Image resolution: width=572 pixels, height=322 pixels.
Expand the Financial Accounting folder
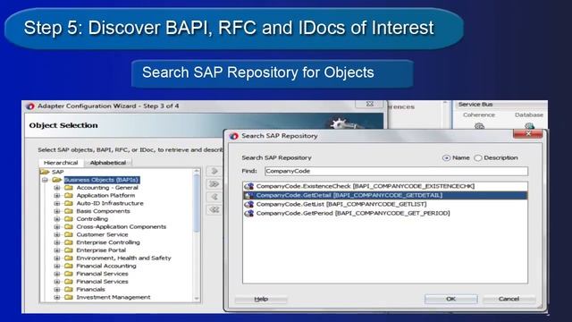click(x=57, y=267)
